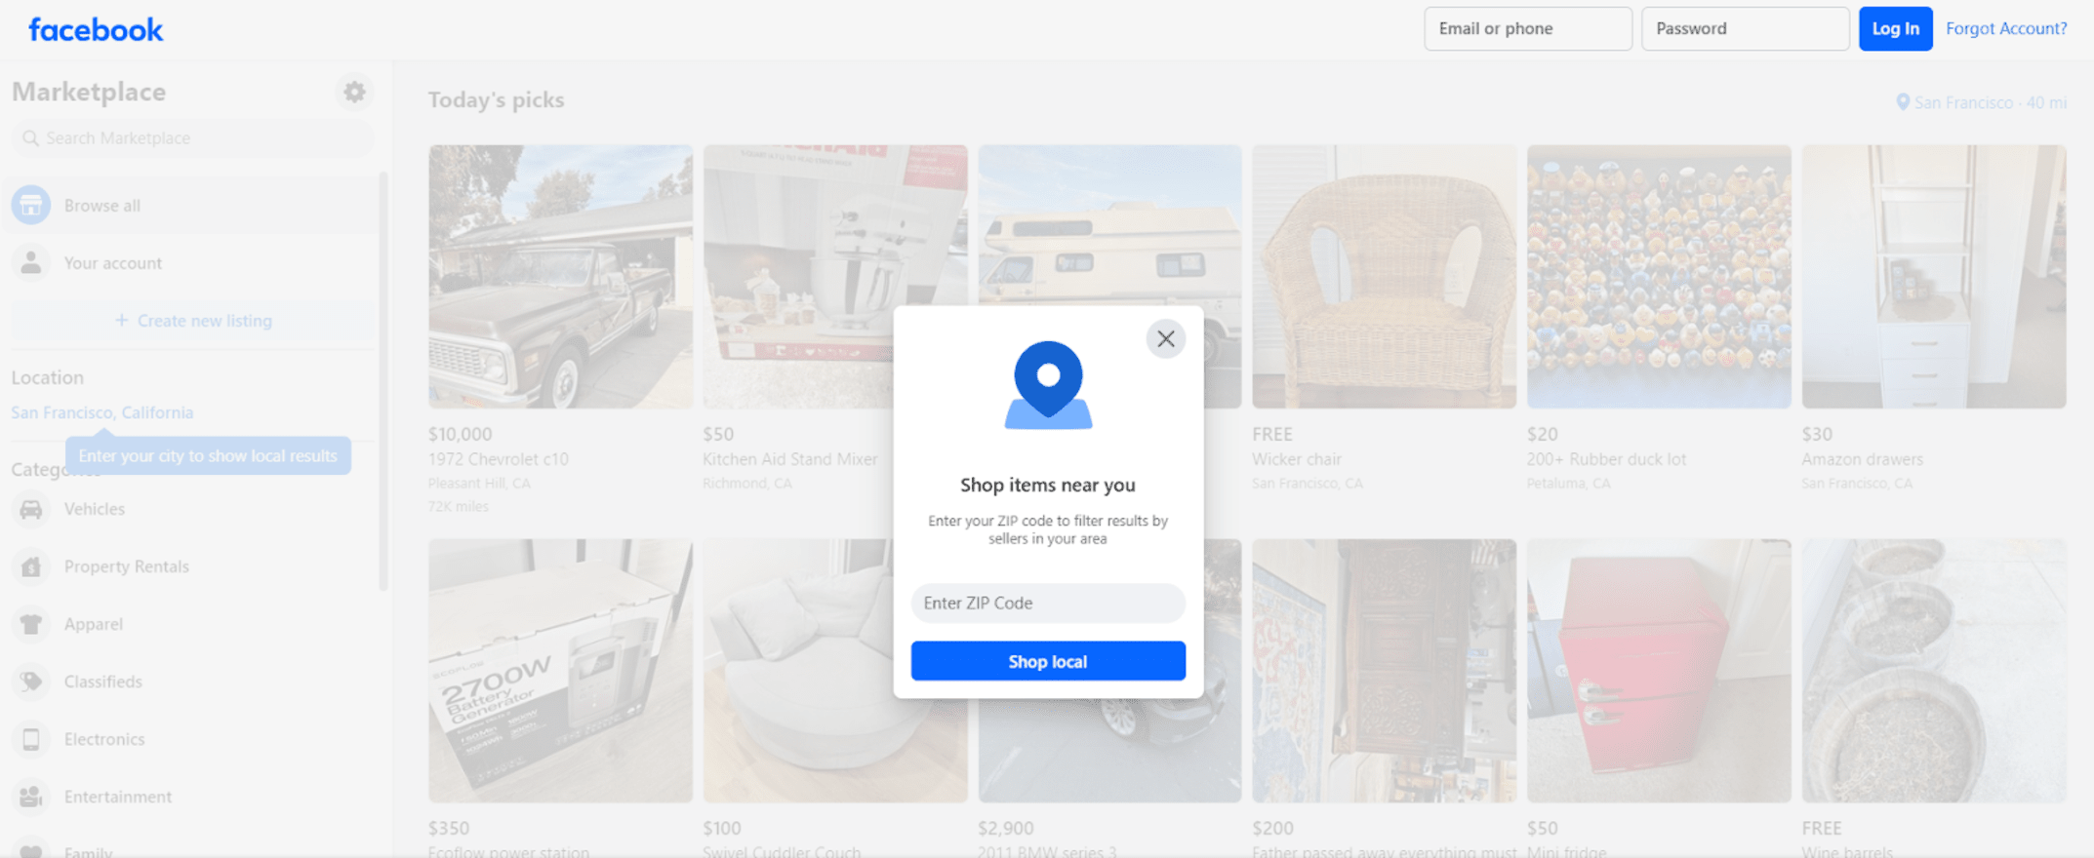Open the Amazon drawers photo

(x=1934, y=277)
